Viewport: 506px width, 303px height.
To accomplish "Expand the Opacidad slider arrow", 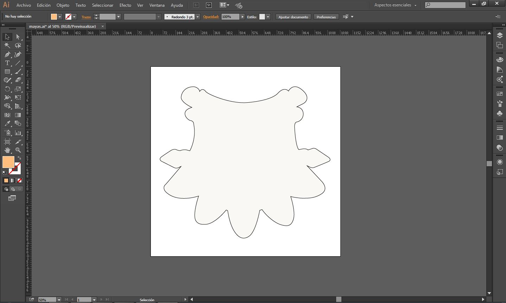I will [x=242, y=17].
